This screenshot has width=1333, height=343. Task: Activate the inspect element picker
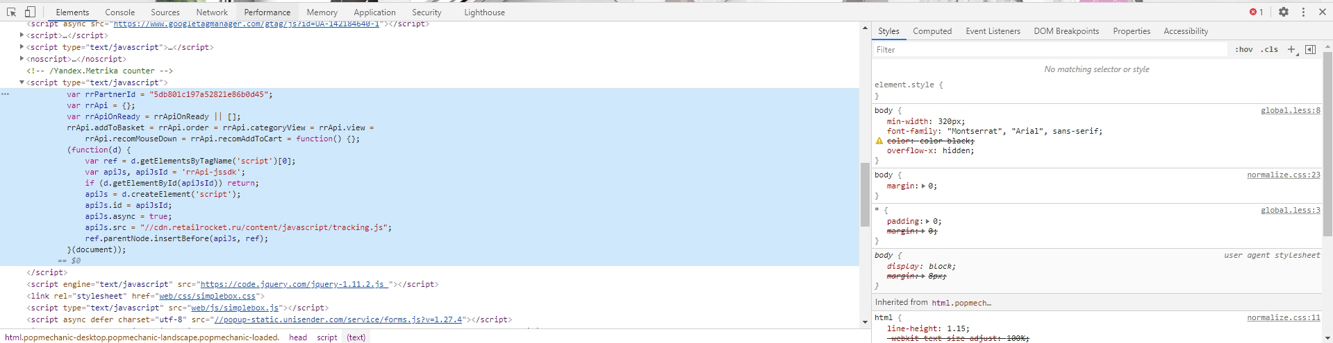point(12,12)
